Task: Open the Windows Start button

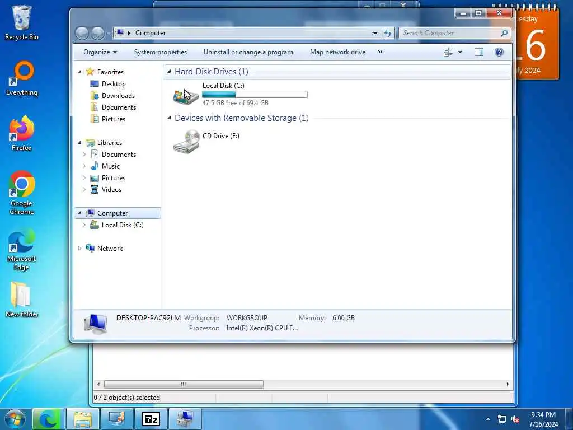Action: [x=15, y=419]
